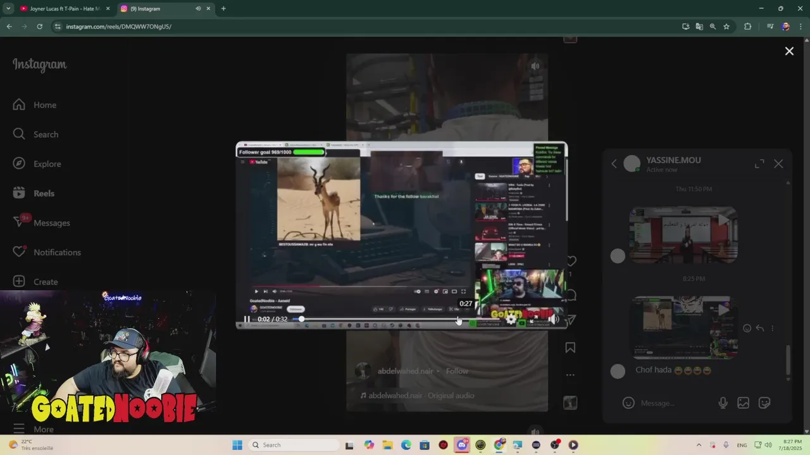The height and width of the screenshot is (455, 810).
Task: Translate this page
Action: pos(699,27)
